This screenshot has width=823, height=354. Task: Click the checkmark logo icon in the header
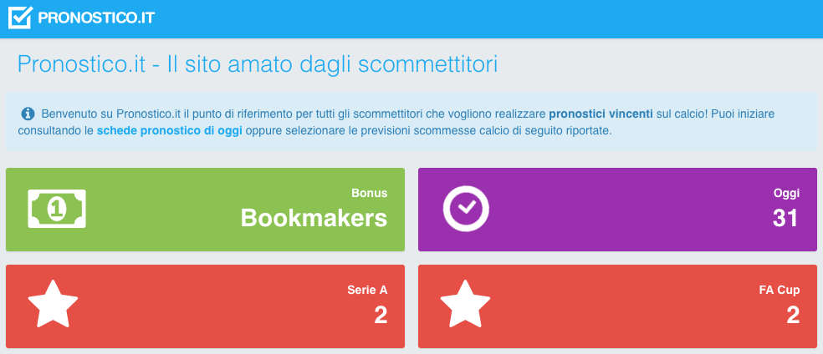coord(20,18)
